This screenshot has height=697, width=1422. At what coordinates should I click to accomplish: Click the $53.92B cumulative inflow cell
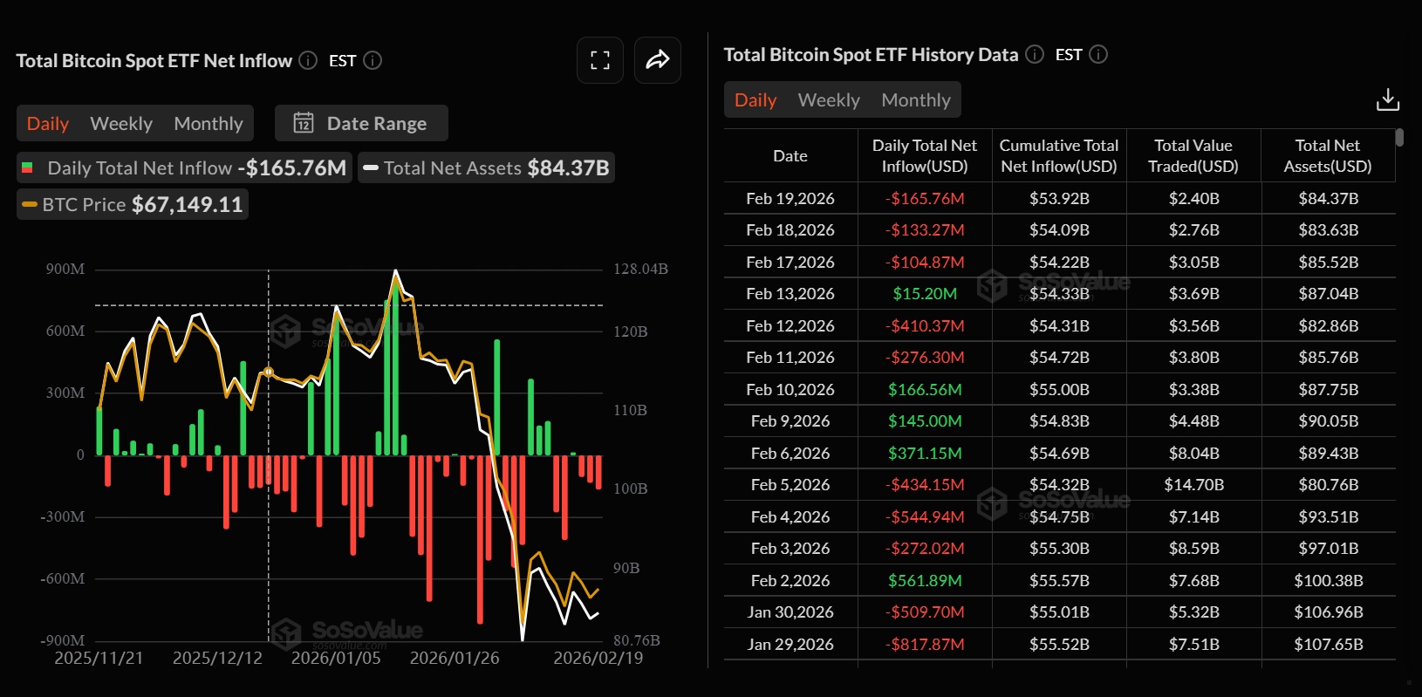tap(1059, 198)
